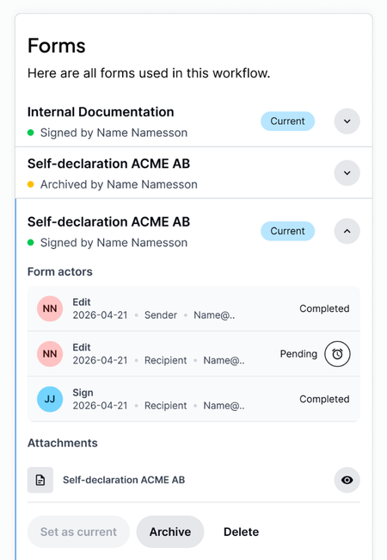Click the Form actors heading
The height and width of the screenshot is (560, 387).
pyautogui.click(x=60, y=271)
